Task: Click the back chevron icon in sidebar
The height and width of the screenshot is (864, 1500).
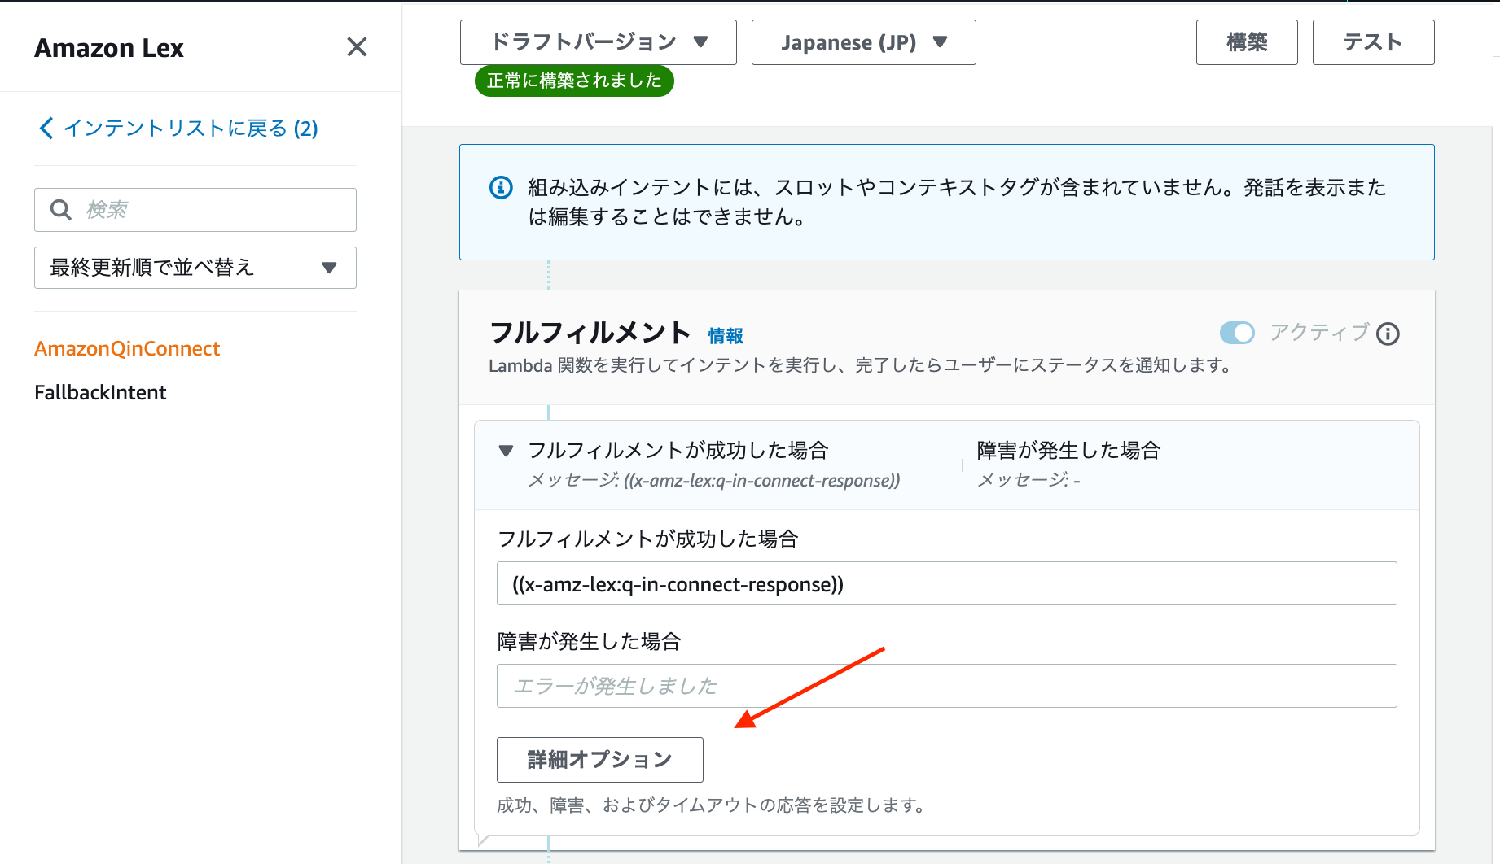Action: pyautogui.click(x=46, y=129)
